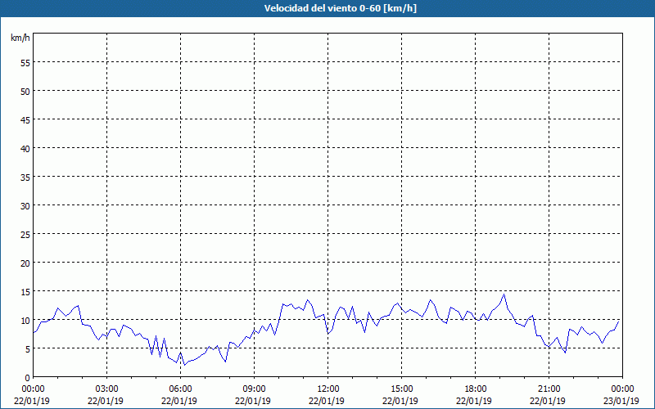This screenshot has height=409, width=655.
Task: Select the 40 value on y-axis
Action: 25,148
